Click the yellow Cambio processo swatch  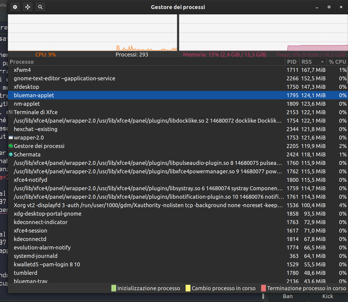(x=188, y=288)
